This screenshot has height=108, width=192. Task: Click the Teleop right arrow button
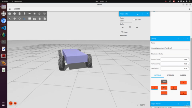[x=174, y=88]
